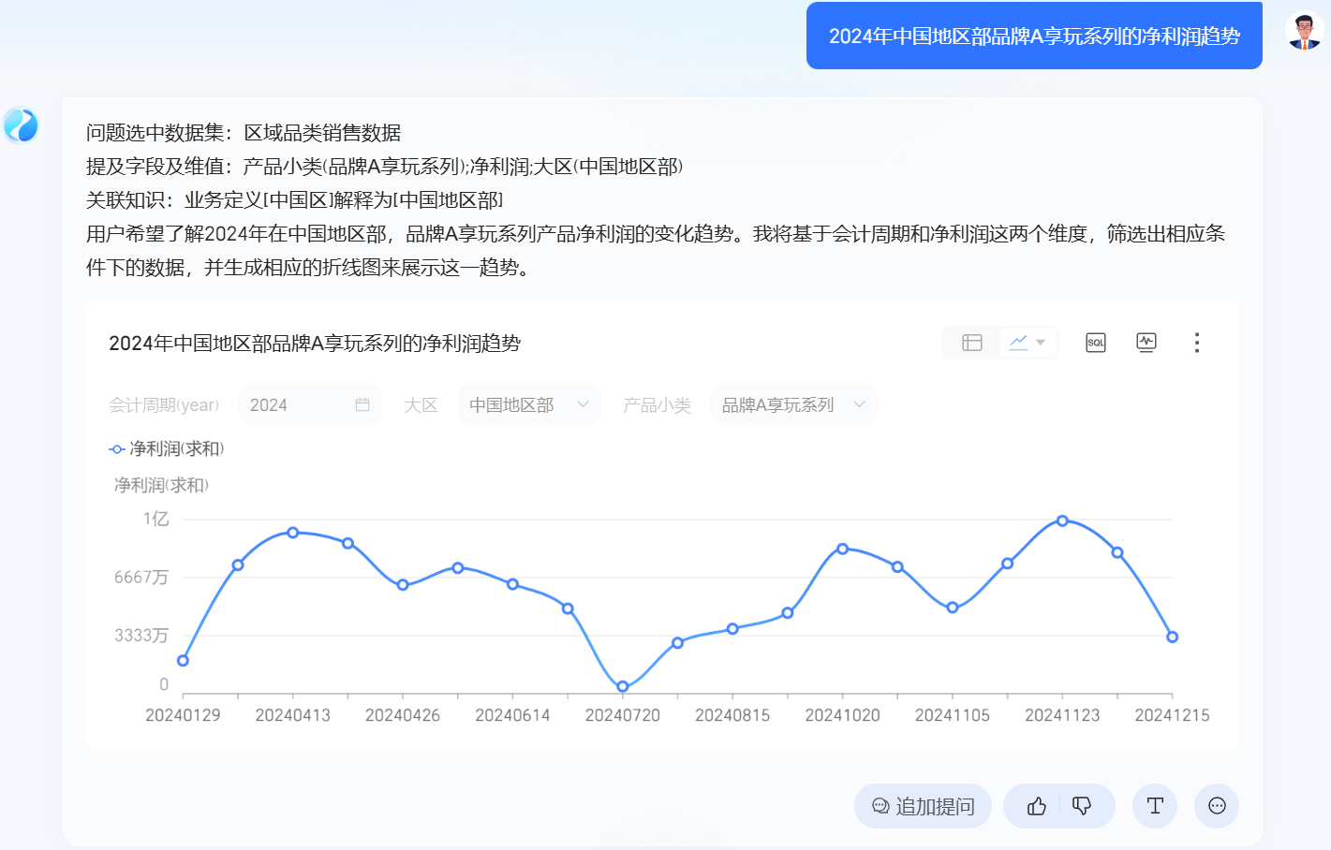Viewport: 1331px width, 850px height.
Task: Click the 6667万 y-axis label
Action: 141,578
